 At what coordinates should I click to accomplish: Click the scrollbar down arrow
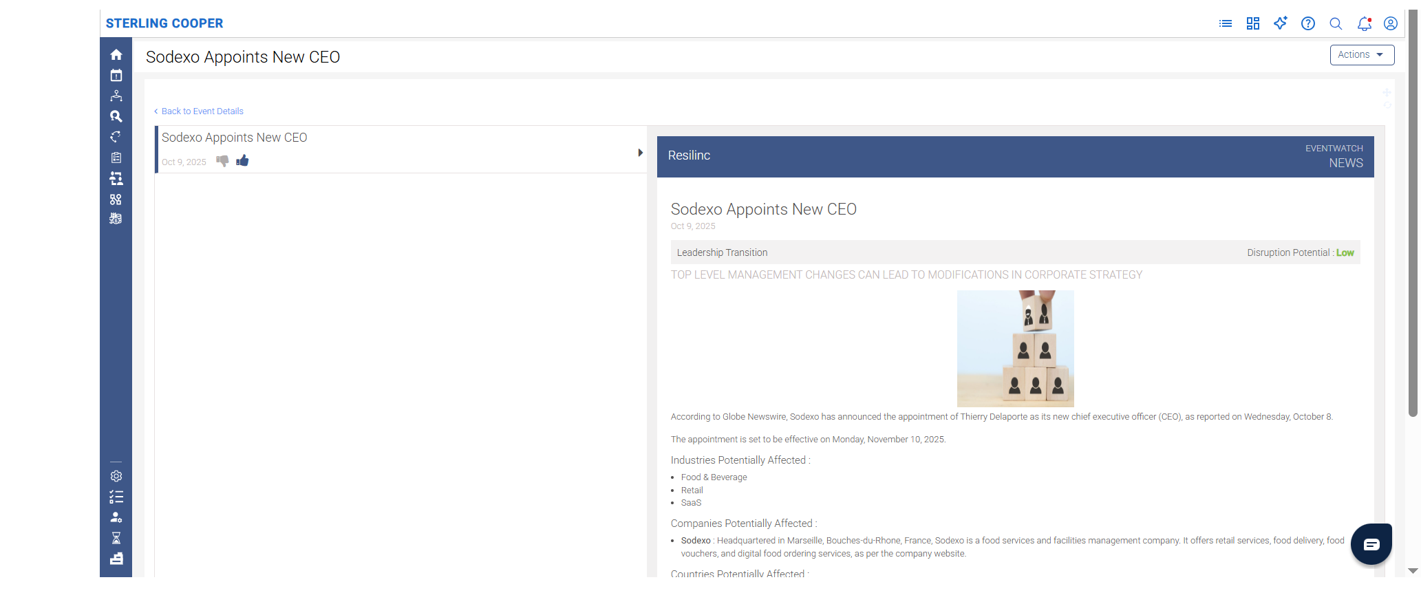(1413, 571)
